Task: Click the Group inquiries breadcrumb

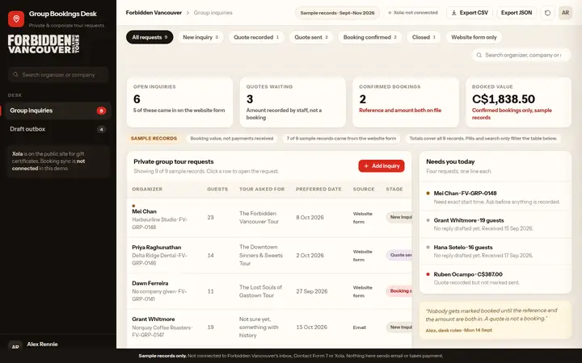Action: [x=213, y=13]
